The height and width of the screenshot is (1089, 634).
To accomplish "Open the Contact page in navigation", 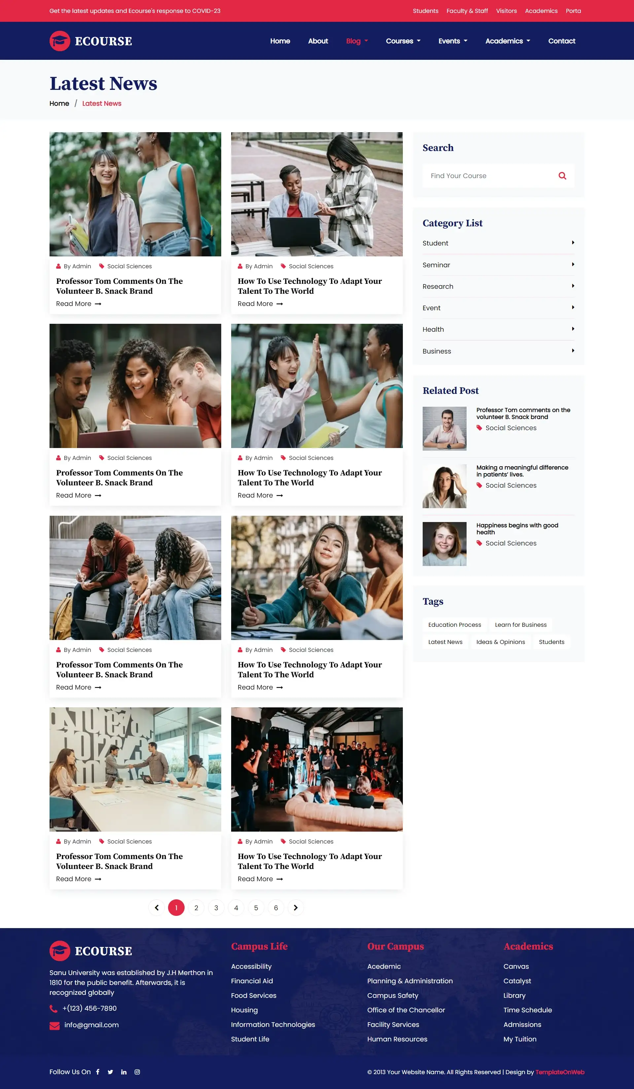I will (x=561, y=41).
